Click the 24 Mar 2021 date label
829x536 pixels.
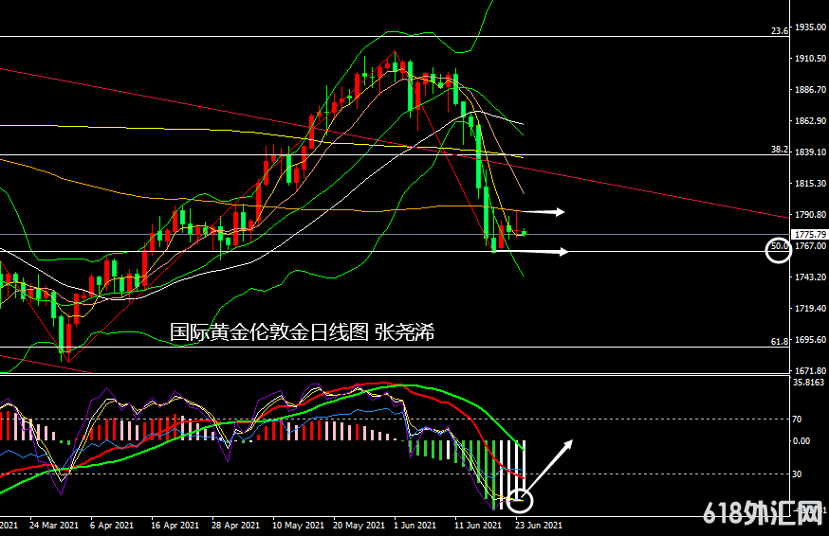coord(54,524)
